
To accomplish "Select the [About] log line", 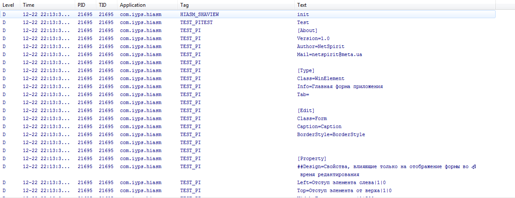I will pos(307,30).
